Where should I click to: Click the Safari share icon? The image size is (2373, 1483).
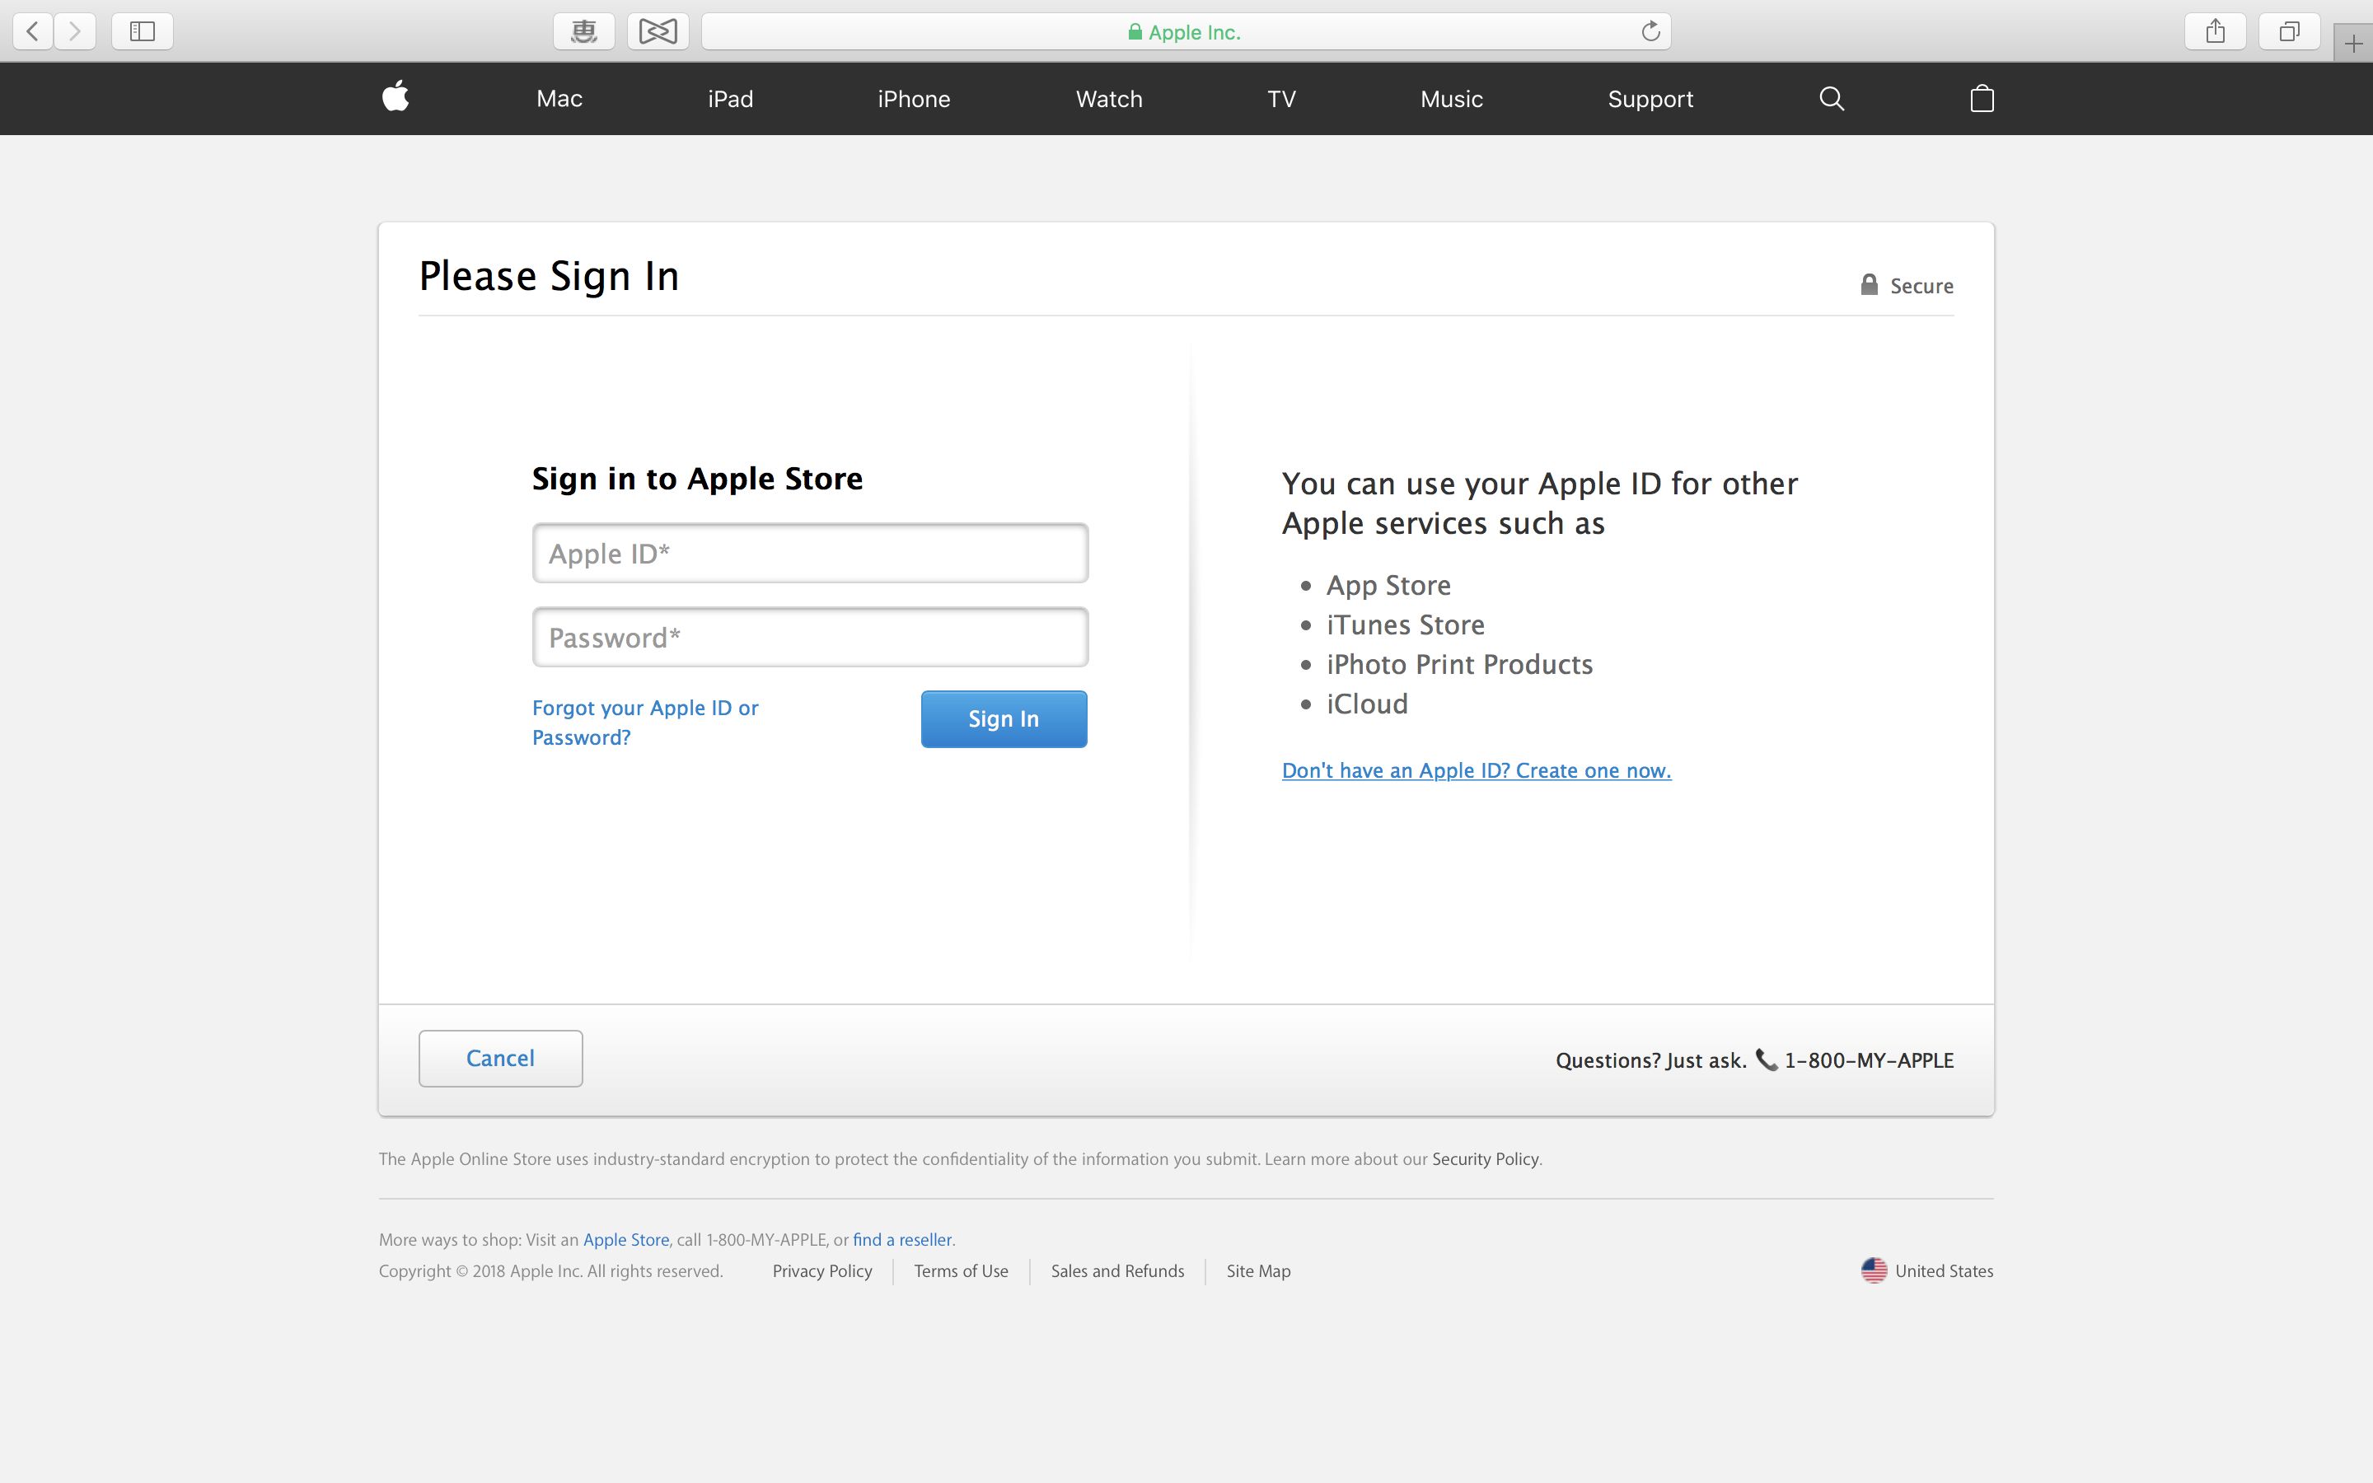[2214, 31]
